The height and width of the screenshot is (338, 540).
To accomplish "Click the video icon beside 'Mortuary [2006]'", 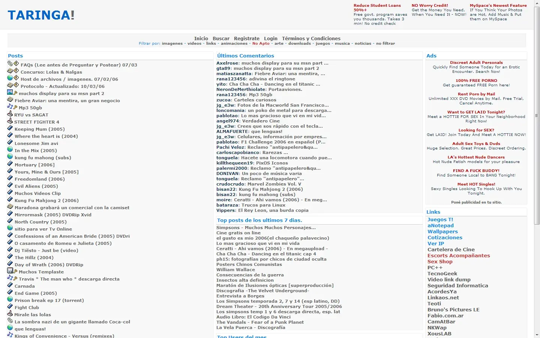I will coord(10,164).
